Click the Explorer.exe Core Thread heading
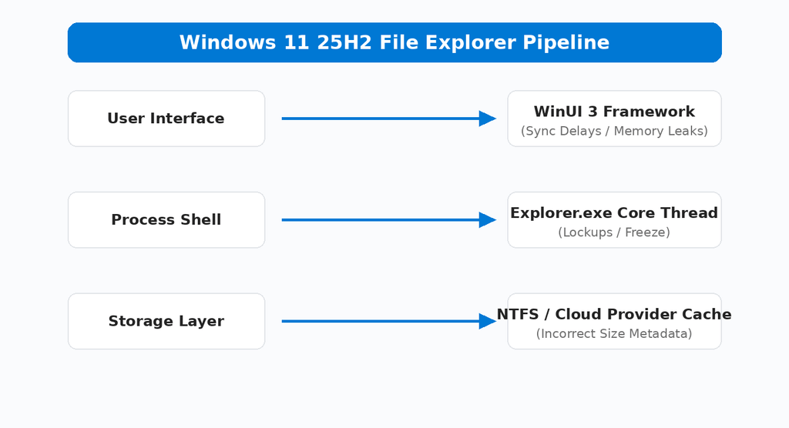This screenshot has height=428, width=789. [x=614, y=212]
